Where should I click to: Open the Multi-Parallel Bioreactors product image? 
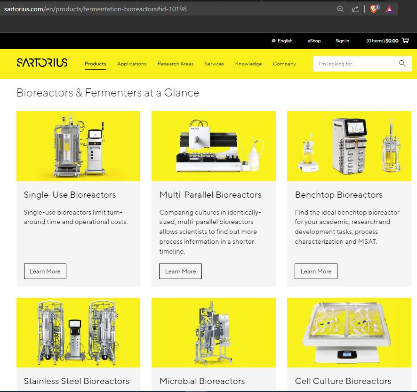[x=214, y=146]
